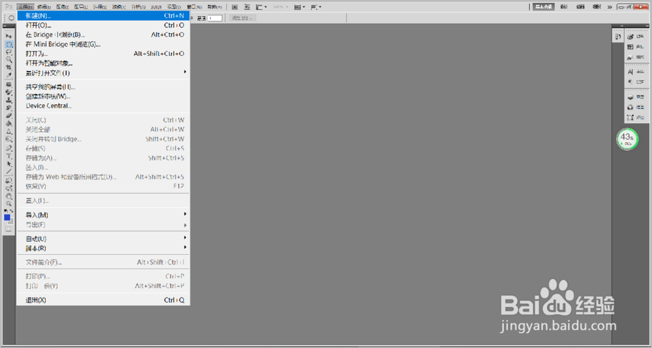
Task: Expand the 最近打开文件(T) submenu
Action: [x=103, y=73]
